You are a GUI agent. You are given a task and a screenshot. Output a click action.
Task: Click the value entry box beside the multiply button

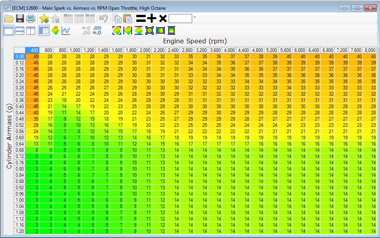(181, 18)
